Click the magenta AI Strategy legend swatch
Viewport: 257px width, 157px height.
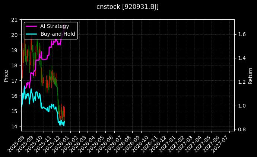point(31,26)
